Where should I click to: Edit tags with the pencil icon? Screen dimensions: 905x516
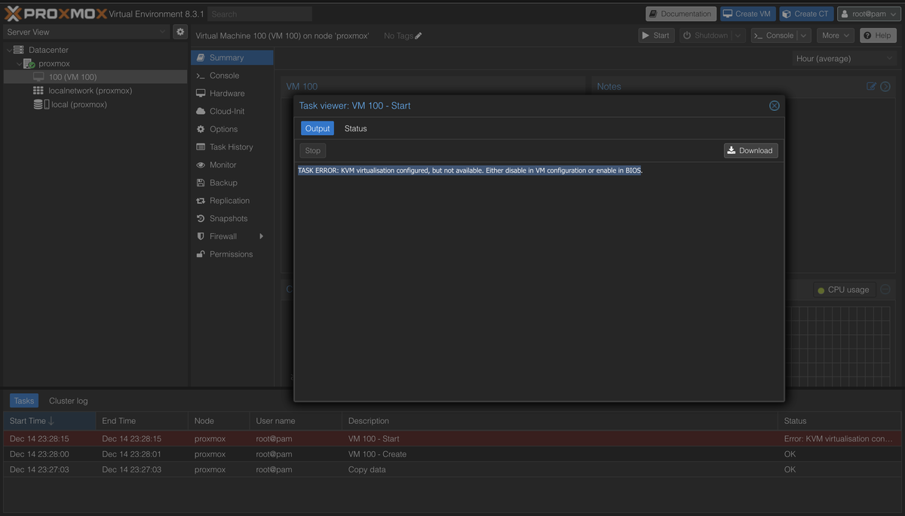click(419, 35)
